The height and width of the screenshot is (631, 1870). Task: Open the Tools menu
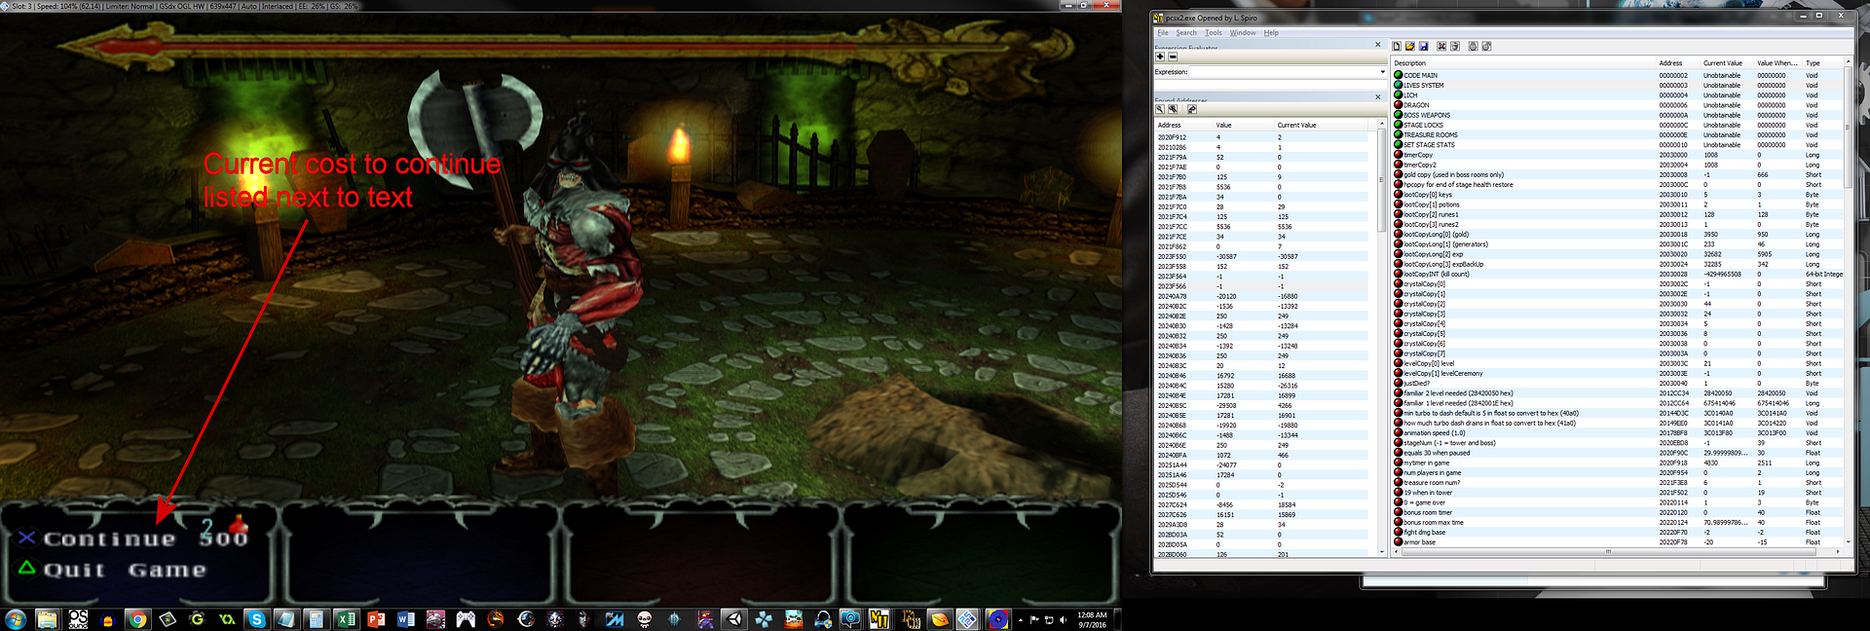pos(1214,33)
